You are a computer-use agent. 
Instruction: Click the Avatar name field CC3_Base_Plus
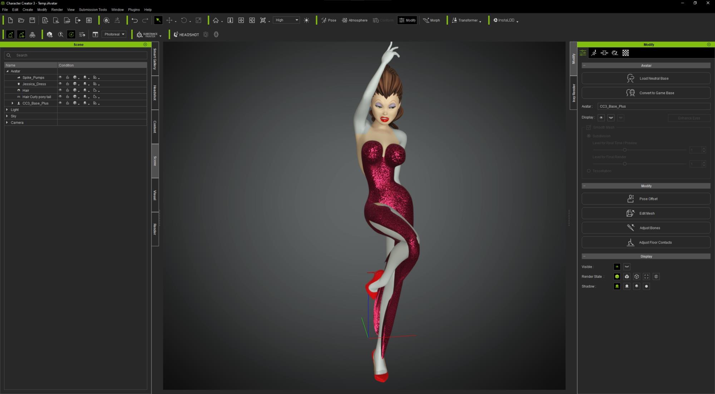pos(654,107)
